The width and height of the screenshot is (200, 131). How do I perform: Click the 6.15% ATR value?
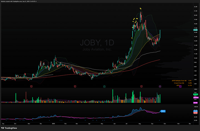click(x=190, y=85)
